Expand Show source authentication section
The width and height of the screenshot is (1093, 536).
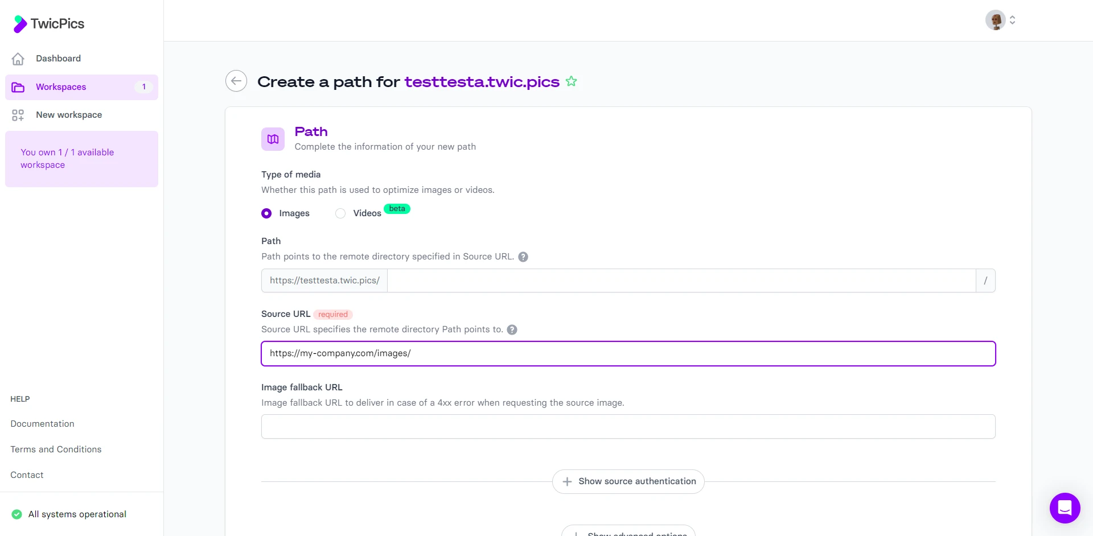click(628, 481)
